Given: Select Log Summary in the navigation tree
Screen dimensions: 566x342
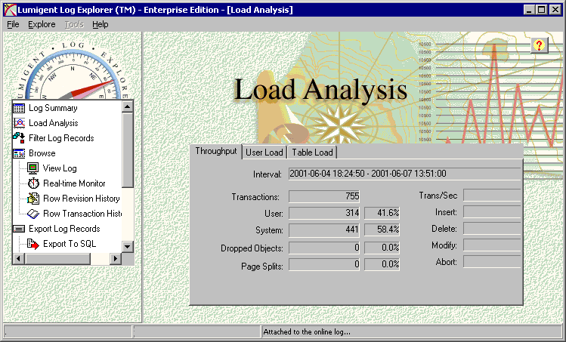Looking at the screenshot, I should (53, 108).
